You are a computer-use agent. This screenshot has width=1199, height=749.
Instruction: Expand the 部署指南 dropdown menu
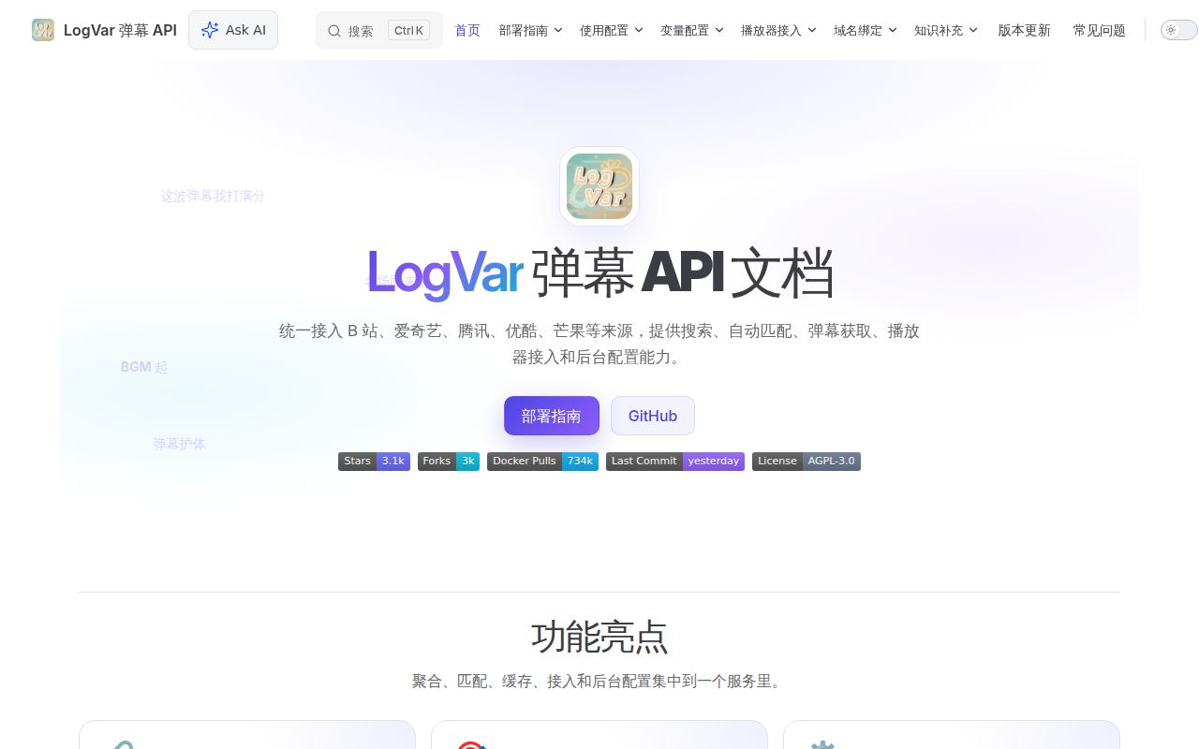coord(530,30)
